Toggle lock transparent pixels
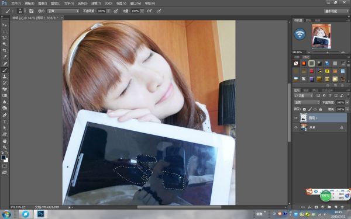Screen dimensions: 351x219 304,109
